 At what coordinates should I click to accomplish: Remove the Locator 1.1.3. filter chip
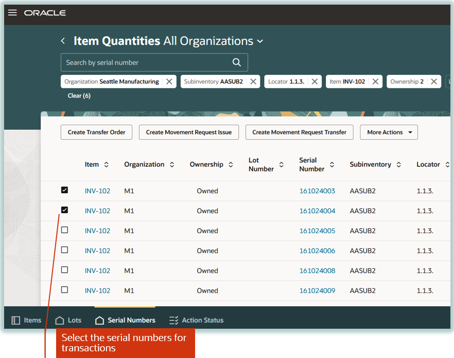point(315,82)
